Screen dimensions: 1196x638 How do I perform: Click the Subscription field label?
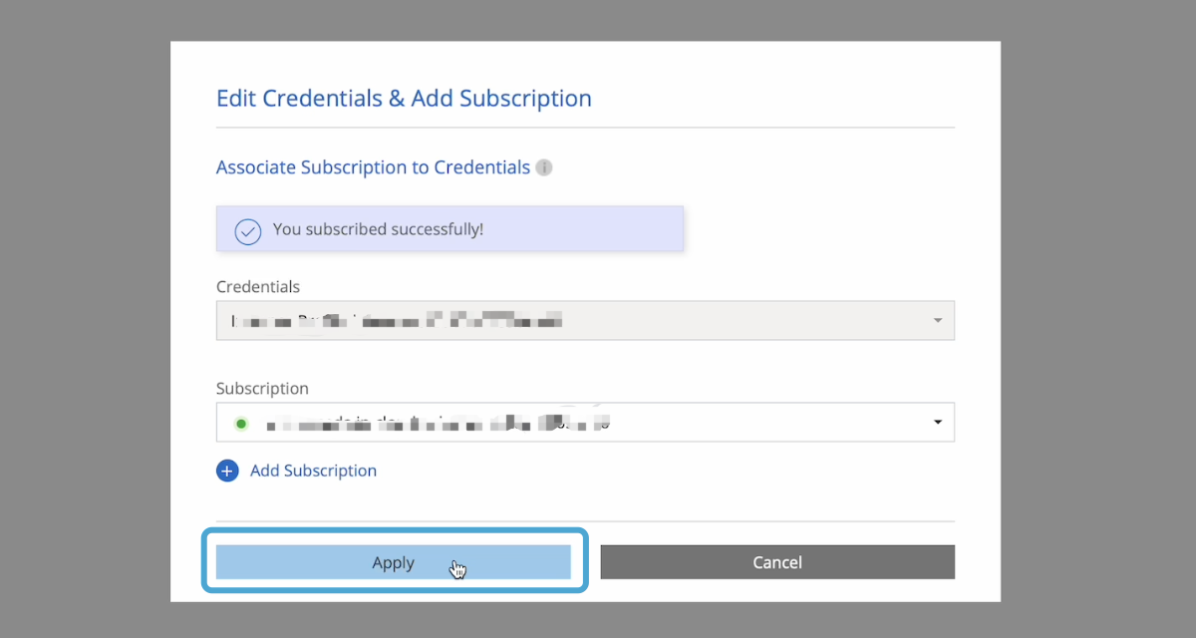tap(262, 389)
